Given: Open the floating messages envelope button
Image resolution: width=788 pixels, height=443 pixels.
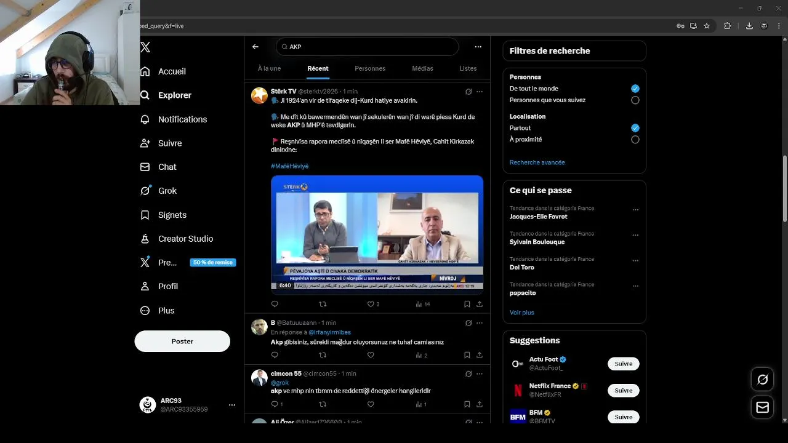Looking at the screenshot, I should [x=762, y=407].
